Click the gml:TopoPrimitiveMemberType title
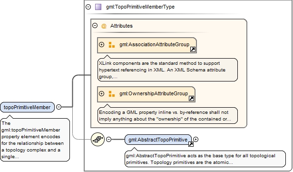This screenshot has width=293, height=172. coord(140,7)
